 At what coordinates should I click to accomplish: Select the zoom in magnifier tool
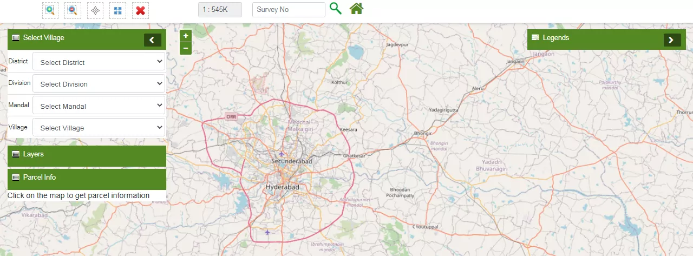pyautogui.click(x=50, y=10)
